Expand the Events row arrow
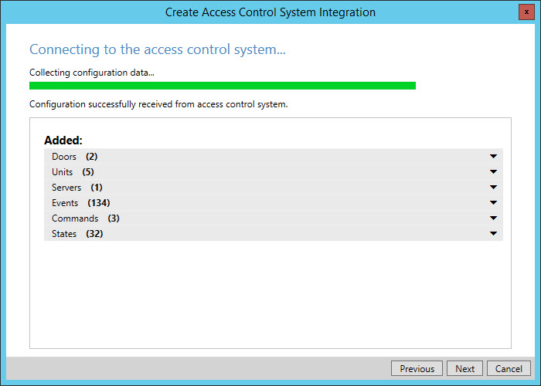This screenshot has width=541, height=386. click(493, 203)
